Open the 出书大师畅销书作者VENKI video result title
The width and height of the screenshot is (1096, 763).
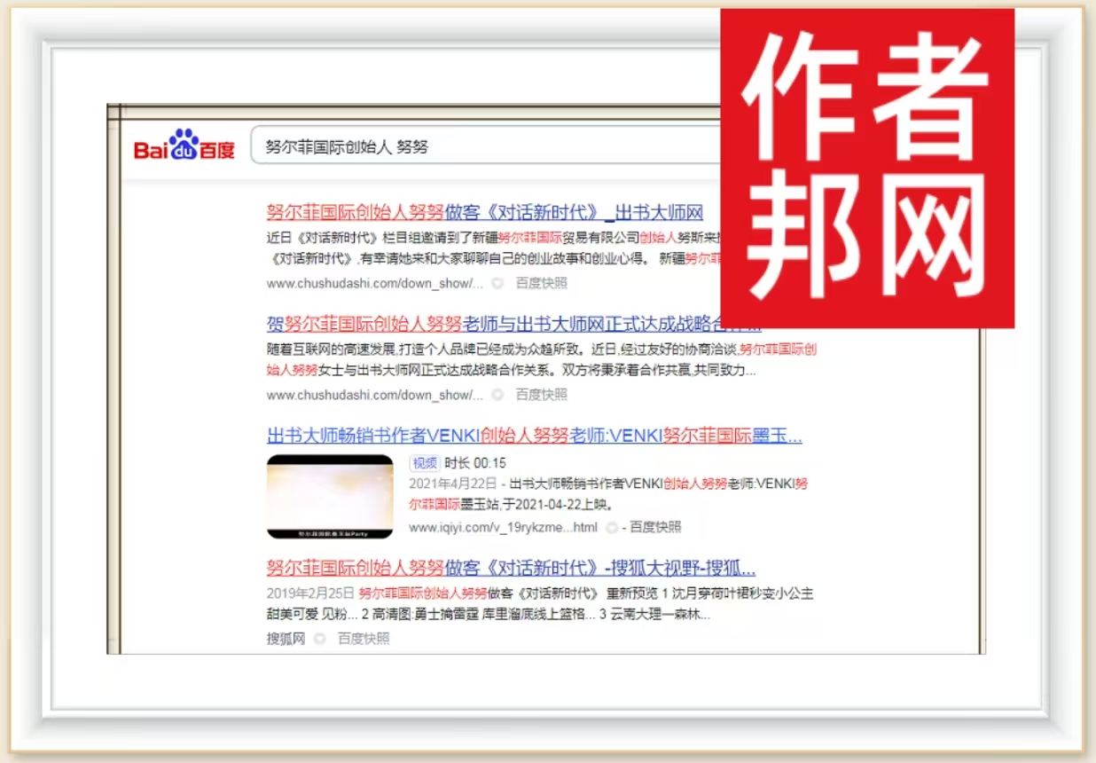point(534,436)
